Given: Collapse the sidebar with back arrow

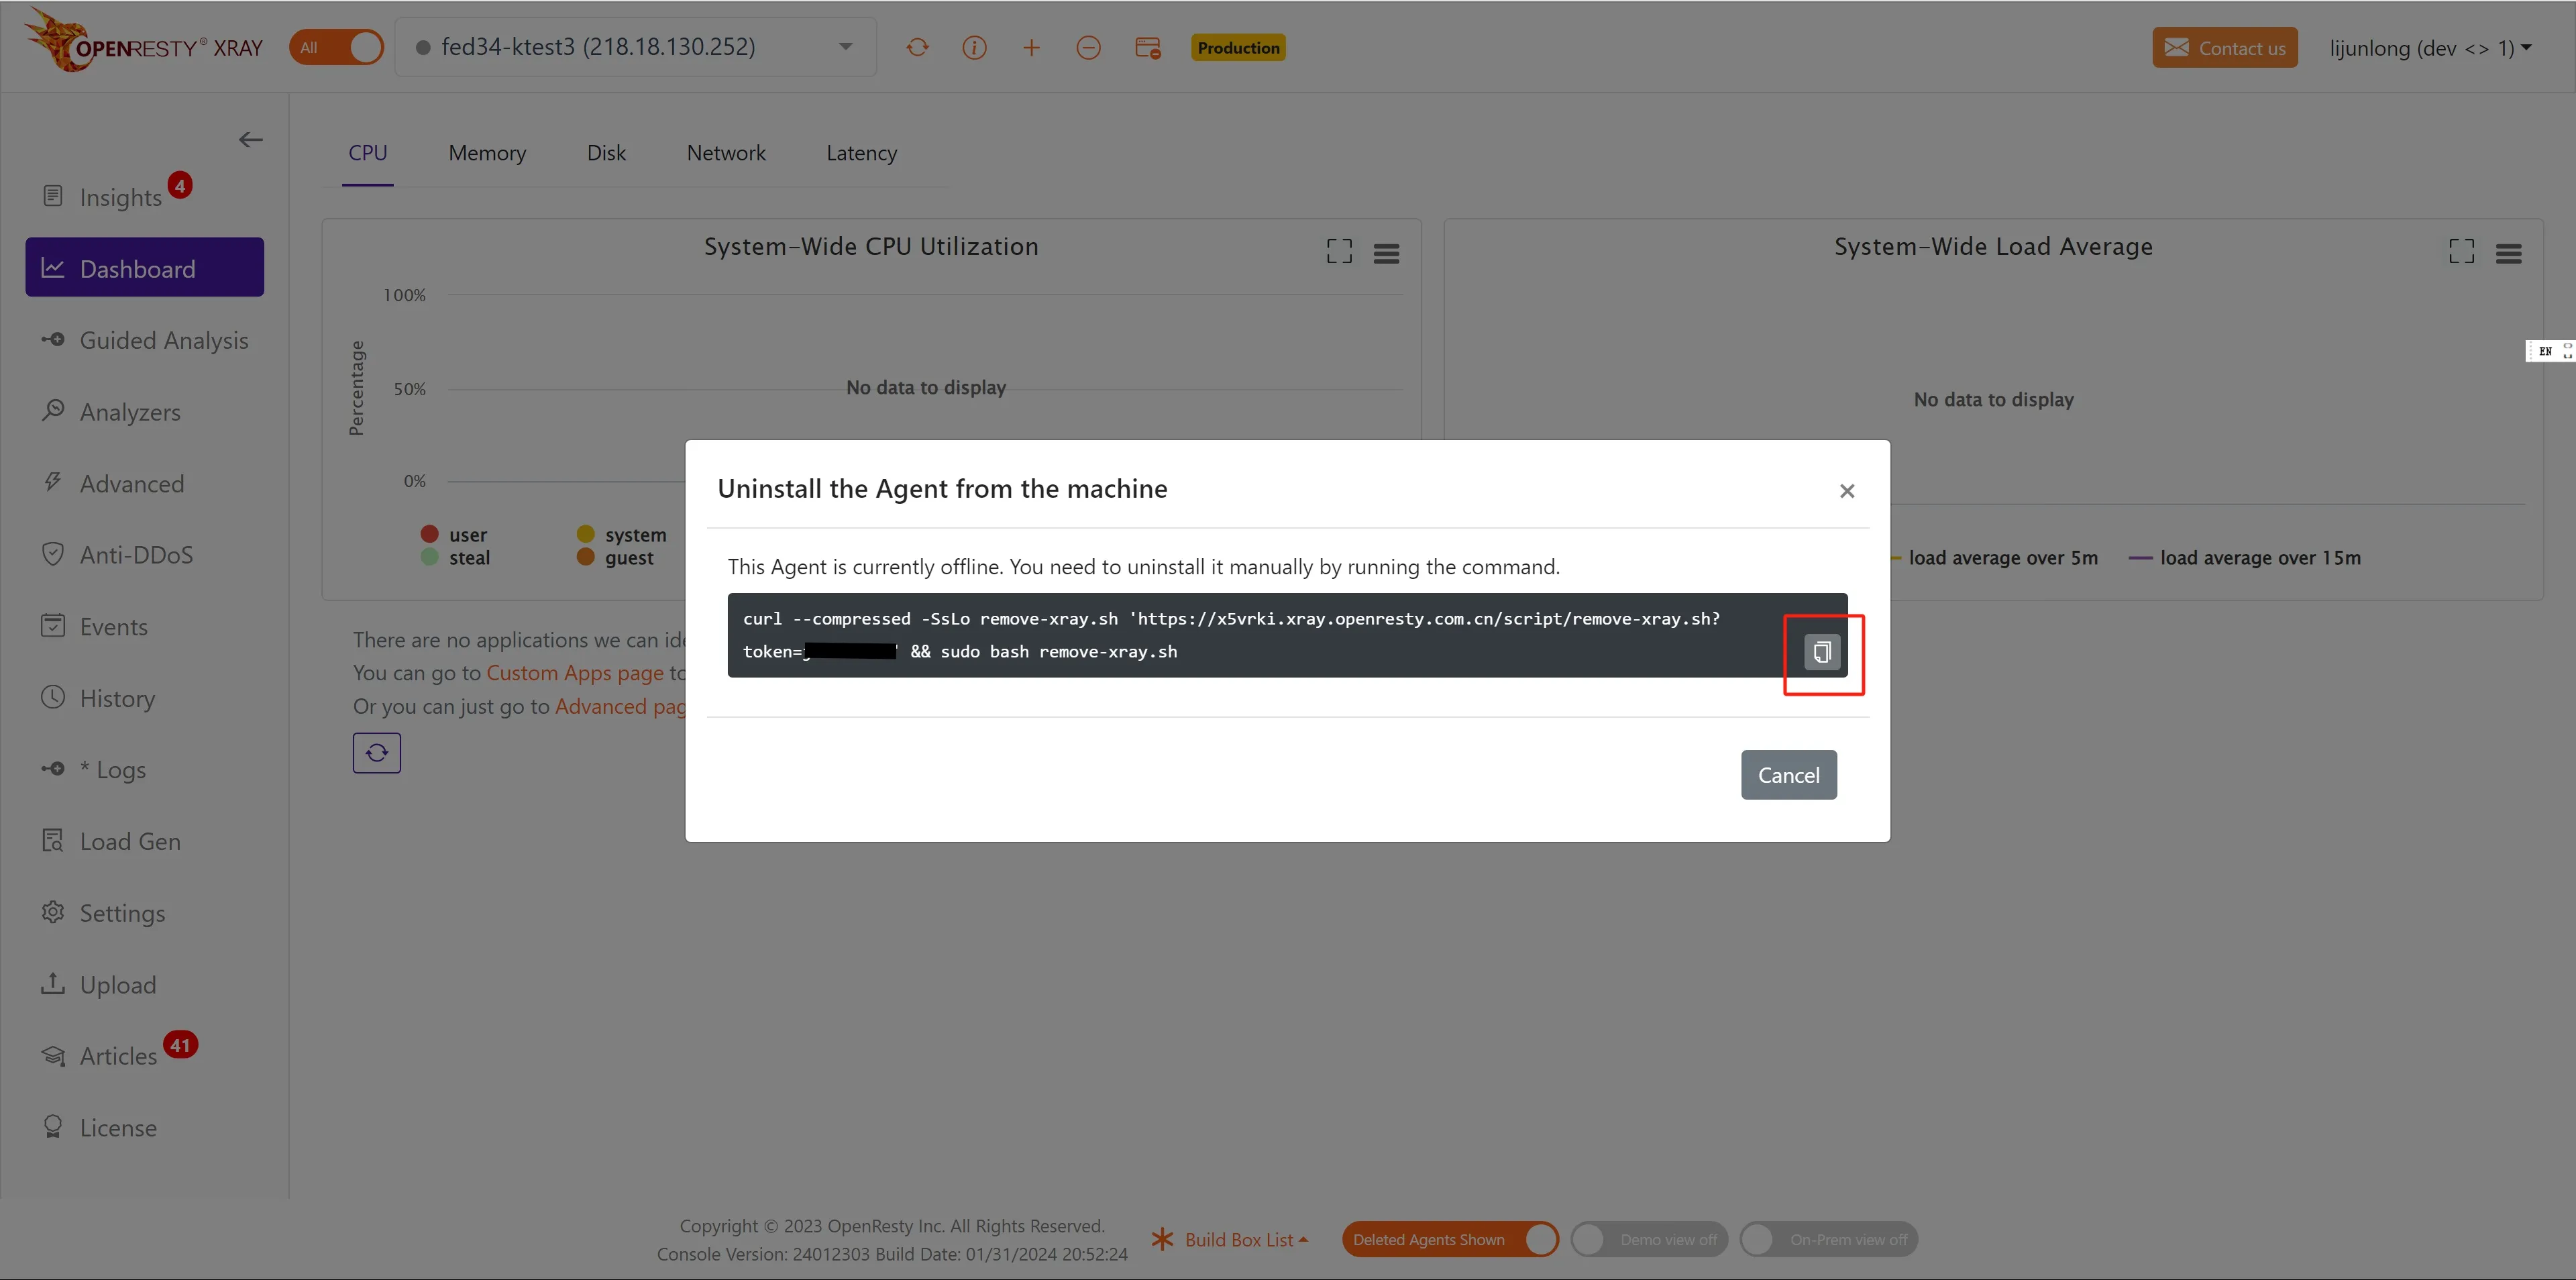Looking at the screenshot, I should [250, 140].
